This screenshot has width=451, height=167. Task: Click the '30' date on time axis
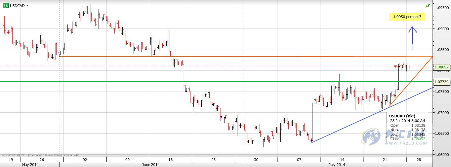click(256, 160)
